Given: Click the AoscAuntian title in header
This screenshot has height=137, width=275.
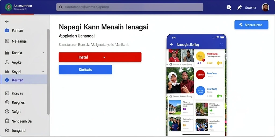Looking at the screenshot, I should [x=23, y=6].
